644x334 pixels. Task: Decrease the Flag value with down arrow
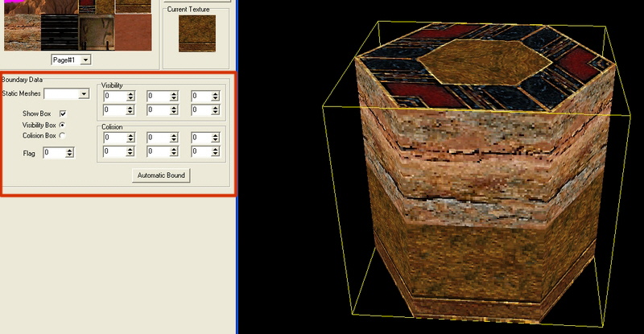pyautogui.click(x=70, y=155)
